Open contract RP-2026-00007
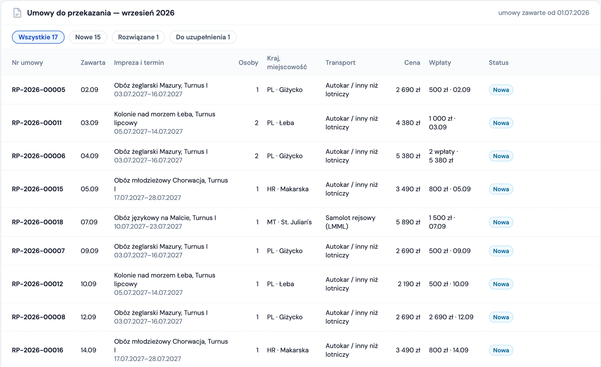This screenshot has width=601, height=367. (38, 251)
